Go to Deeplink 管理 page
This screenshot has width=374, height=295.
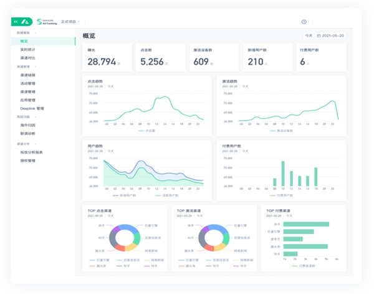point(32,108)
